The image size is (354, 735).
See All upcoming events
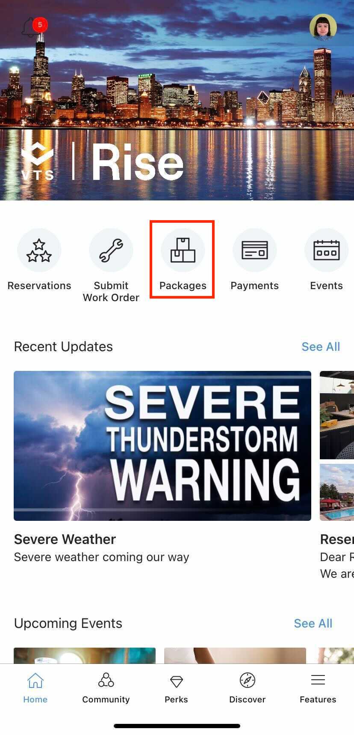pos(313,624)
